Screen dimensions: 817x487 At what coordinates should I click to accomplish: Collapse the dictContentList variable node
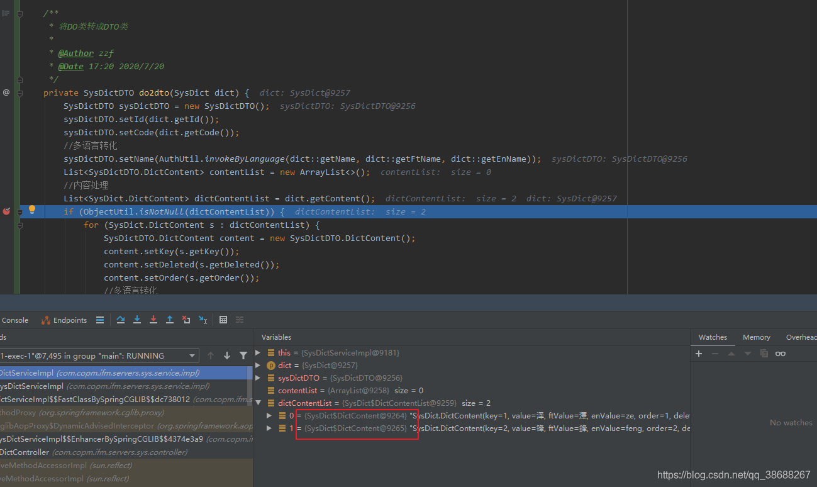coord(258,403)
